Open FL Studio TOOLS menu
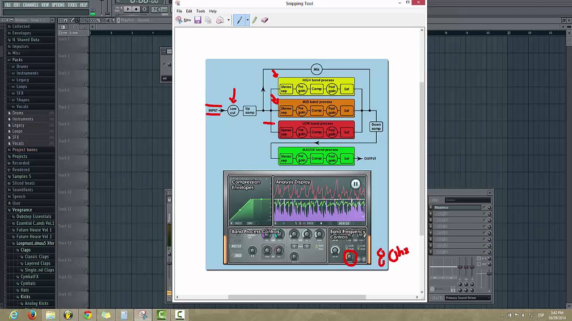Screen dimensions: 572x321 tap(72, 5)
